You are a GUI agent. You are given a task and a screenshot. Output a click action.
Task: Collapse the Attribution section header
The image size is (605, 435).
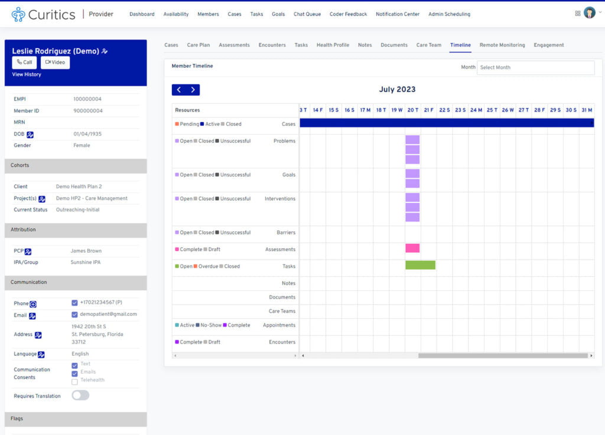coord(76,230)
